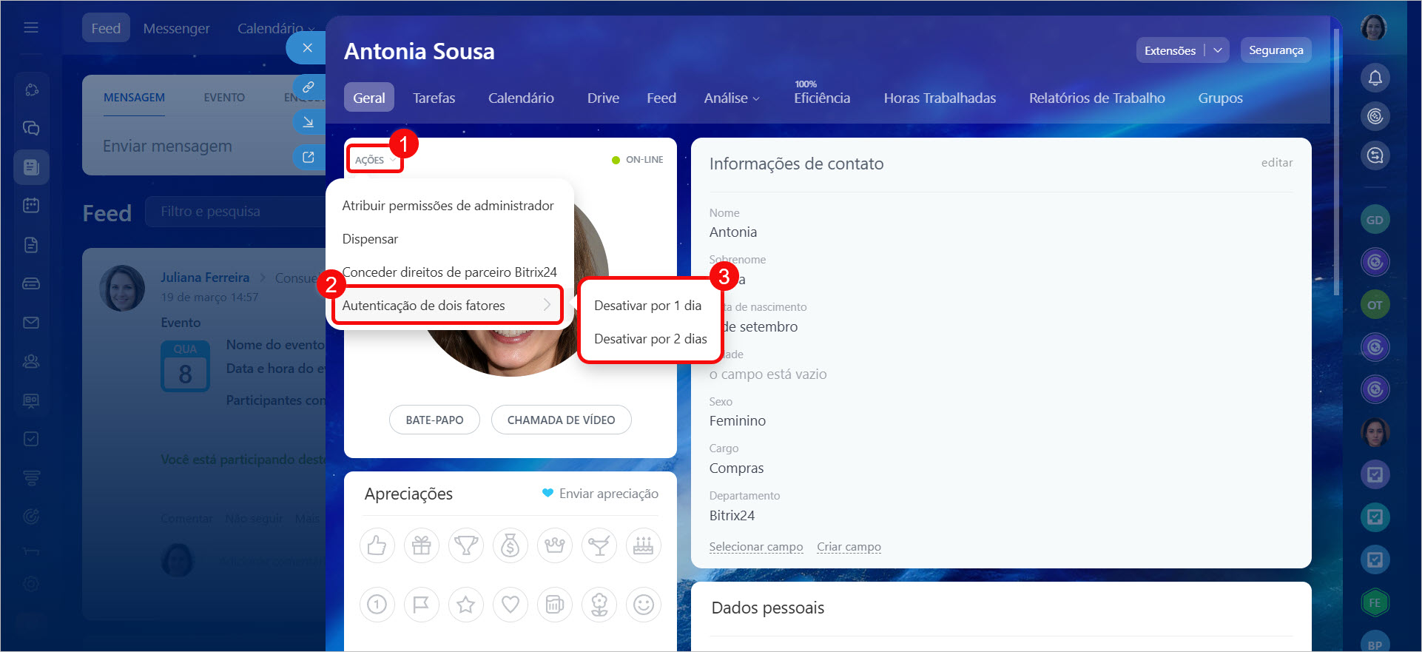This screenshot has height=652, width=1422.
Task: Switch to the Tarefas tab
Action: [x=434, y=98]
